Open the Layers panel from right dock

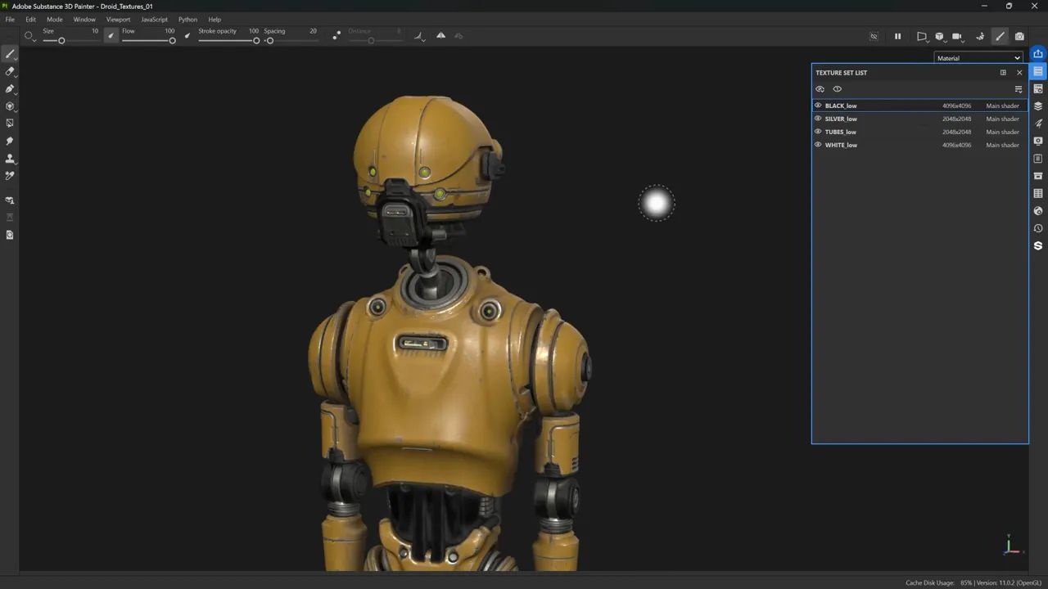coord(1038,106)
